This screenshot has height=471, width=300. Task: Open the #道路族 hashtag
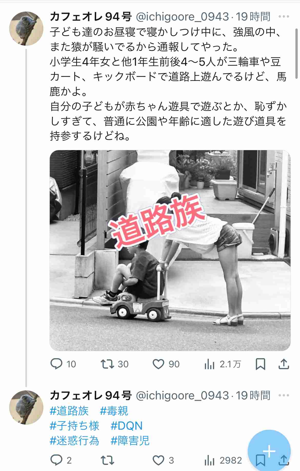click(69, 411)
